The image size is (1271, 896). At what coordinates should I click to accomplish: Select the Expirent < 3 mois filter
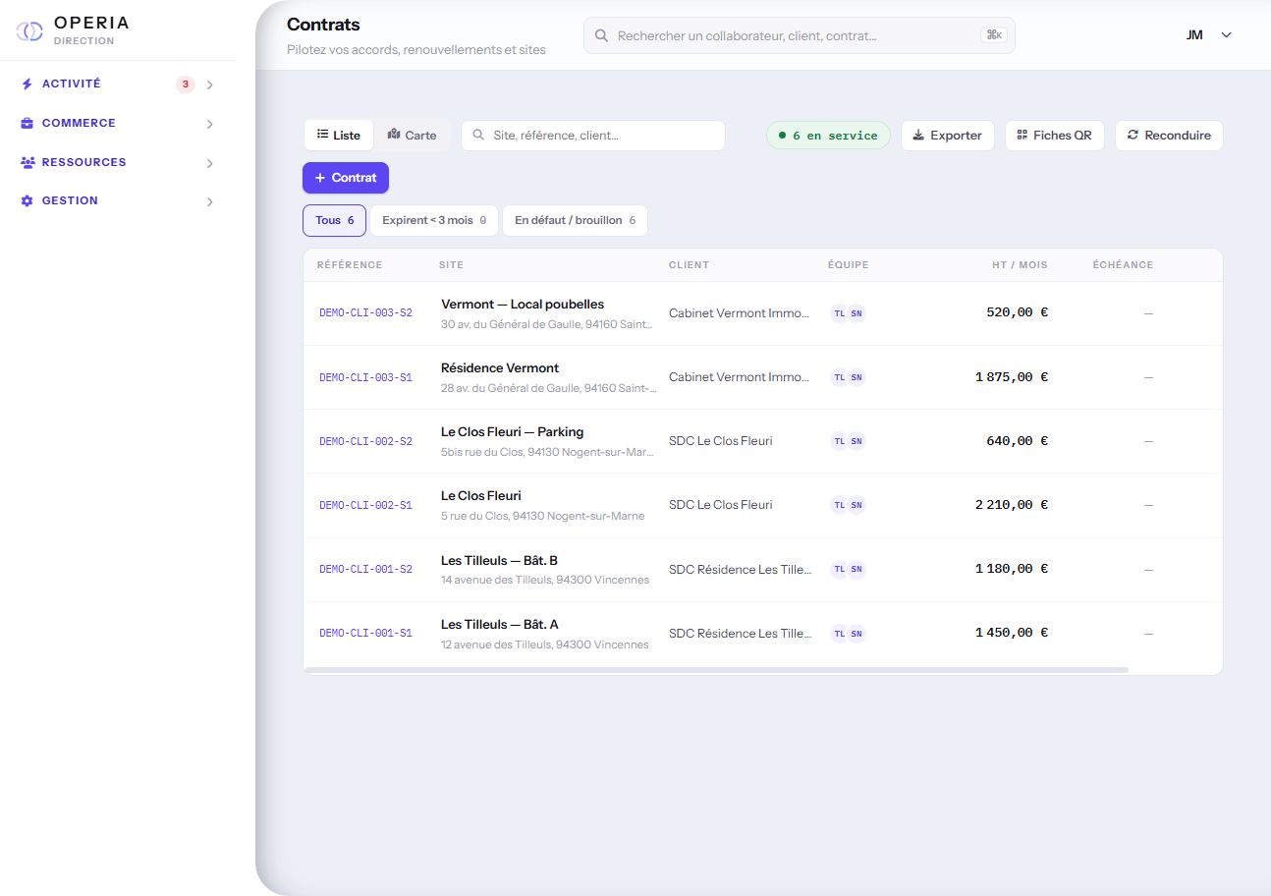tap(434, 221)
